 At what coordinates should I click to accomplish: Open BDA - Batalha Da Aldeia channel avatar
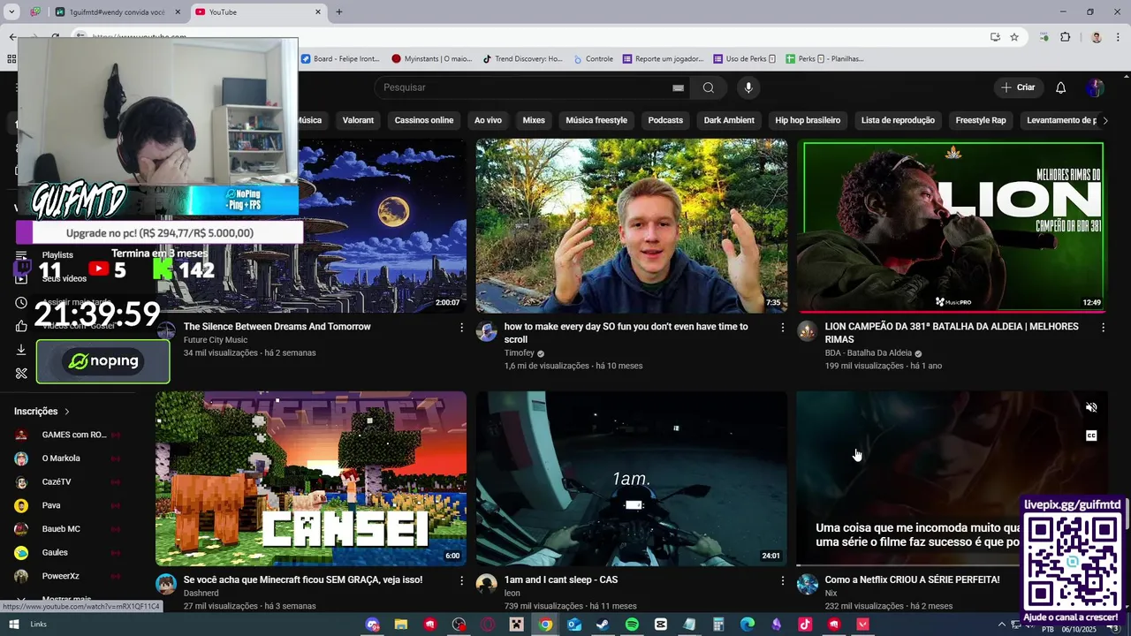click(x=807, y=331)
